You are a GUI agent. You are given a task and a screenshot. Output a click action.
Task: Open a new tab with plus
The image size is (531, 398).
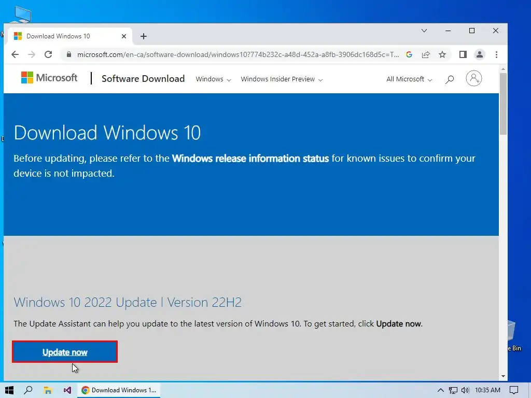(144, 36)
